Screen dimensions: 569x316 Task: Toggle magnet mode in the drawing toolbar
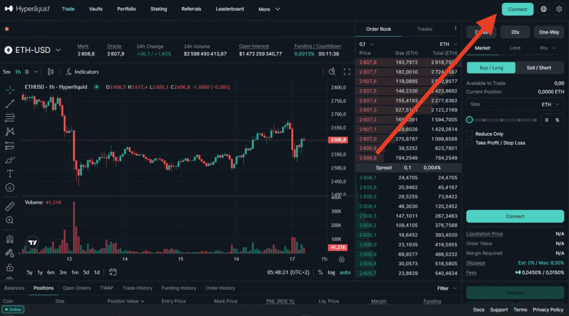(9, 239)
